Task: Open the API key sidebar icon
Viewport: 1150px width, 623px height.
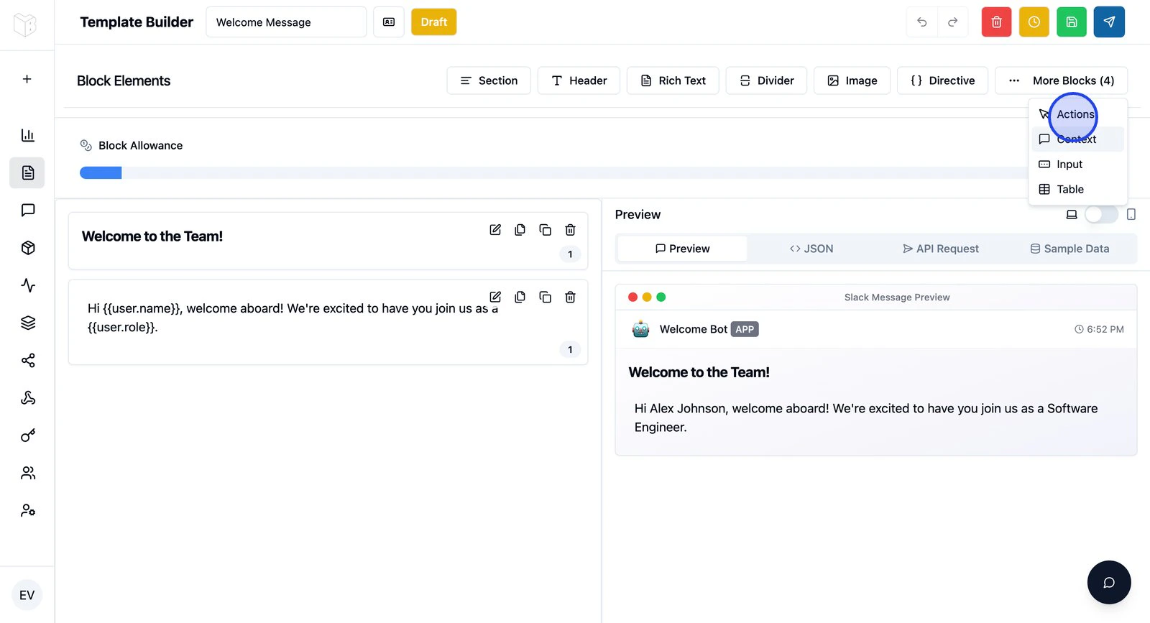Action: click(x=28, y=435)
